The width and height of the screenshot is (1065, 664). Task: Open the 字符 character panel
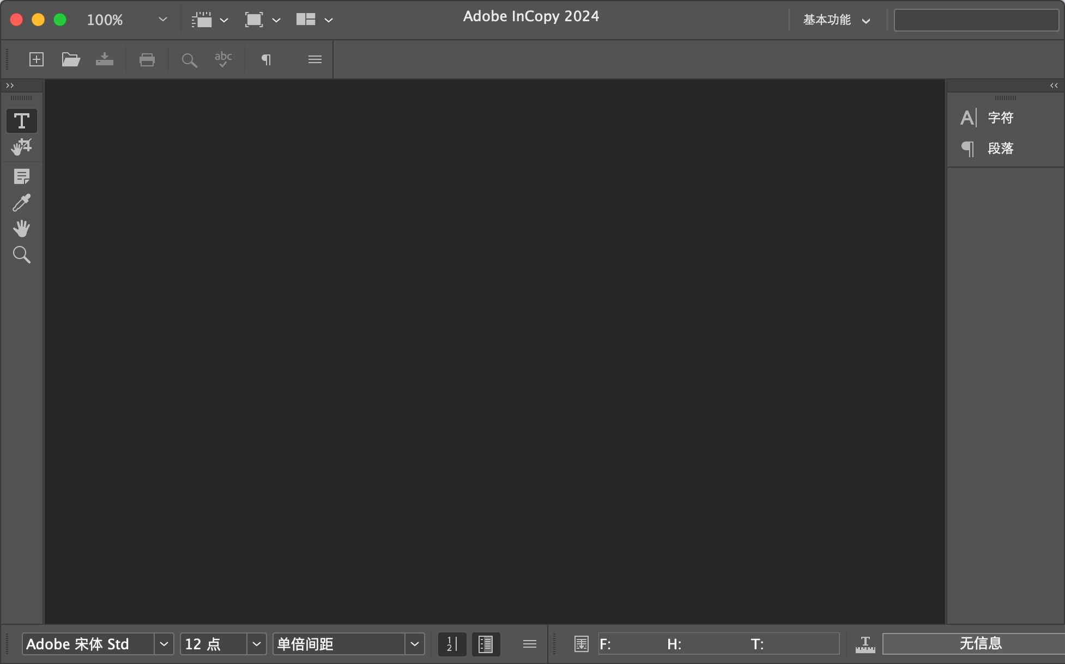(1000, 118)
